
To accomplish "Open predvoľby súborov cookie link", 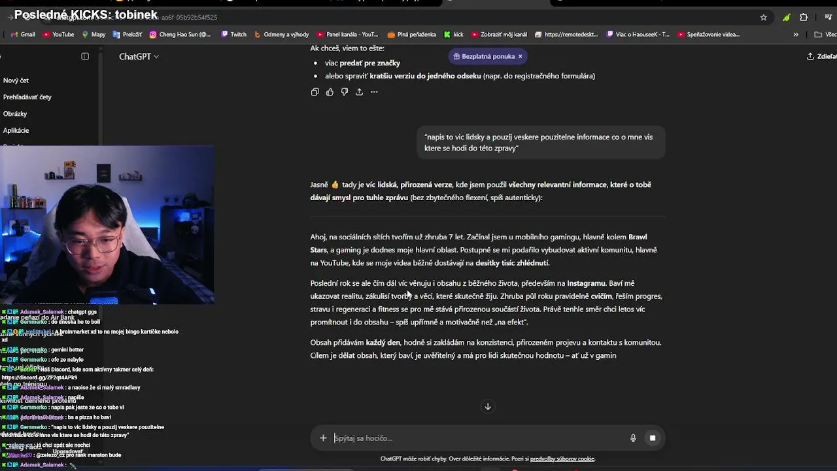I will (x=562, y=459).
